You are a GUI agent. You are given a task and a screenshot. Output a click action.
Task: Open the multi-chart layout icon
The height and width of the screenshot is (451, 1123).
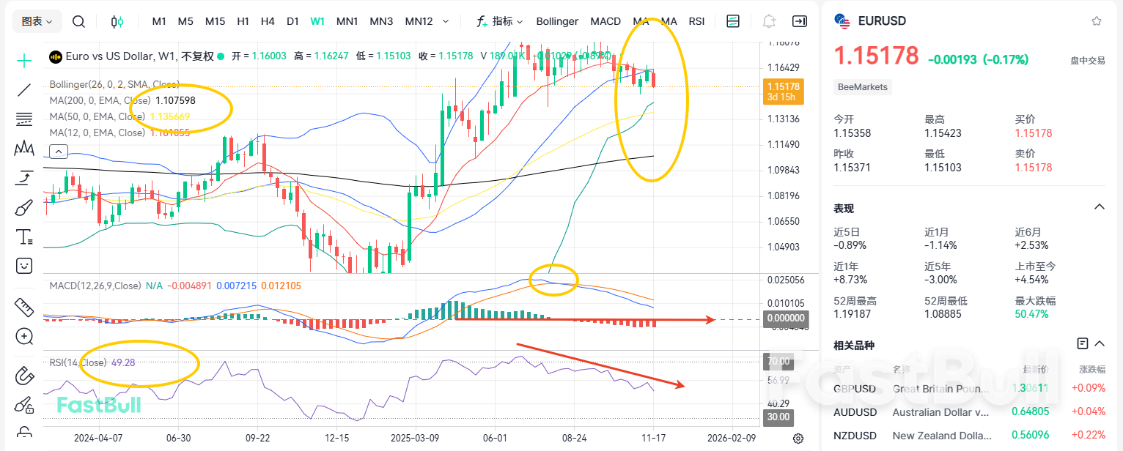coord(732,21)
